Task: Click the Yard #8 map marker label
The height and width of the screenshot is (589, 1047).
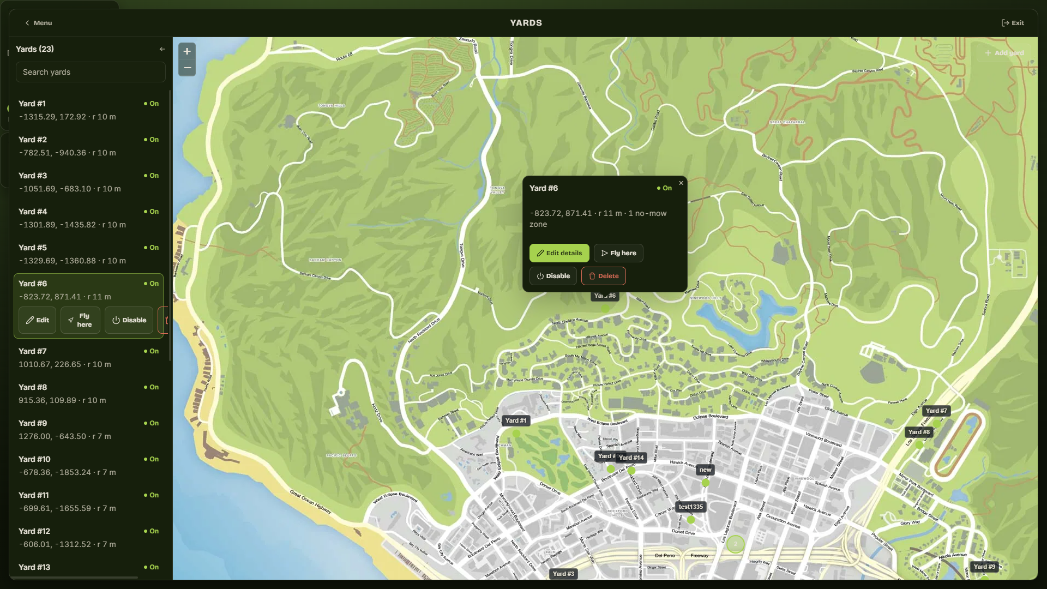Action: point(919,432)
